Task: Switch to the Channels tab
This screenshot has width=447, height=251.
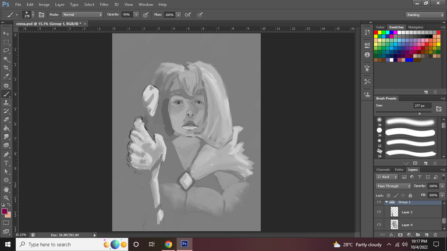Action: [x=382, y=170]
